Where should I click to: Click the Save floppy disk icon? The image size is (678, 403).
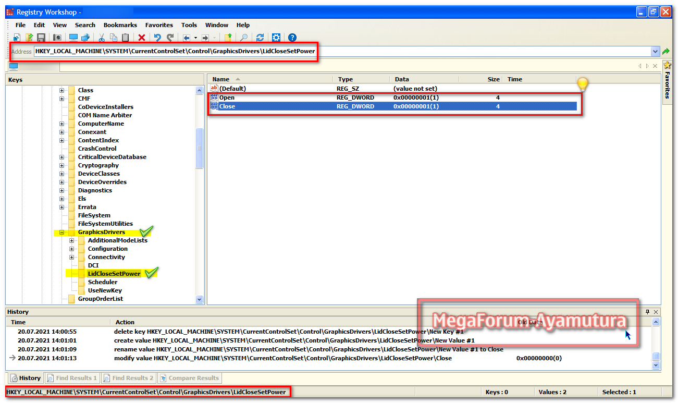41,38
